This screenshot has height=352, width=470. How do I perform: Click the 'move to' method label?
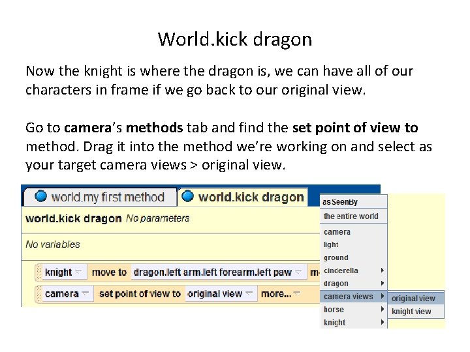pyautogui.click(x=109, y=272)
